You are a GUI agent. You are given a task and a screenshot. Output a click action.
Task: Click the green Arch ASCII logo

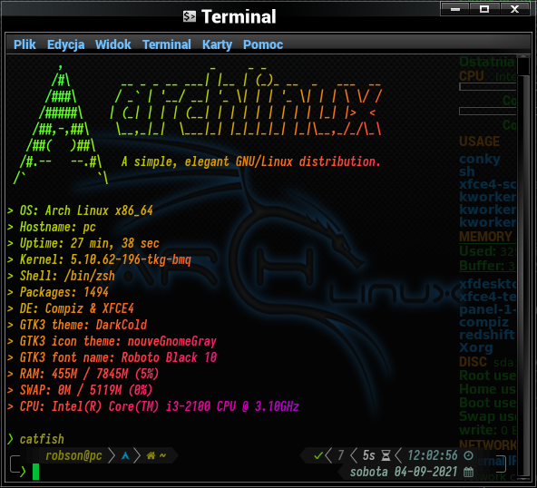tap(61, 124)
